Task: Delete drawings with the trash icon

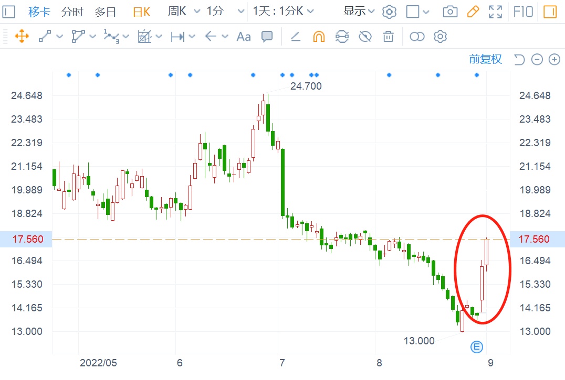Action: pos(388,37)
